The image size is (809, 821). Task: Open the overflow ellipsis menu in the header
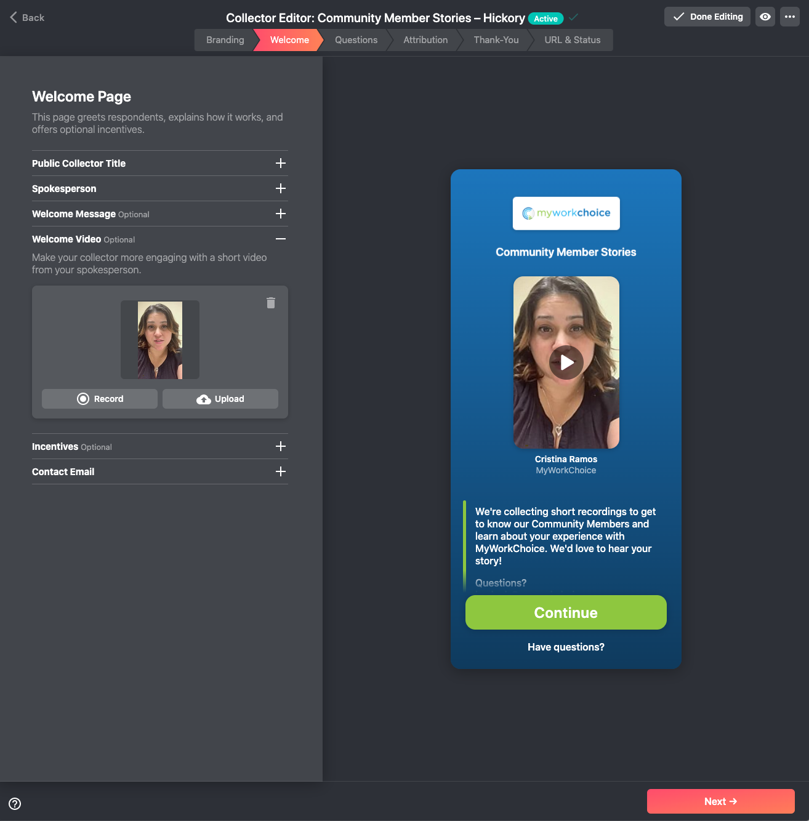[x=790, y=17]
